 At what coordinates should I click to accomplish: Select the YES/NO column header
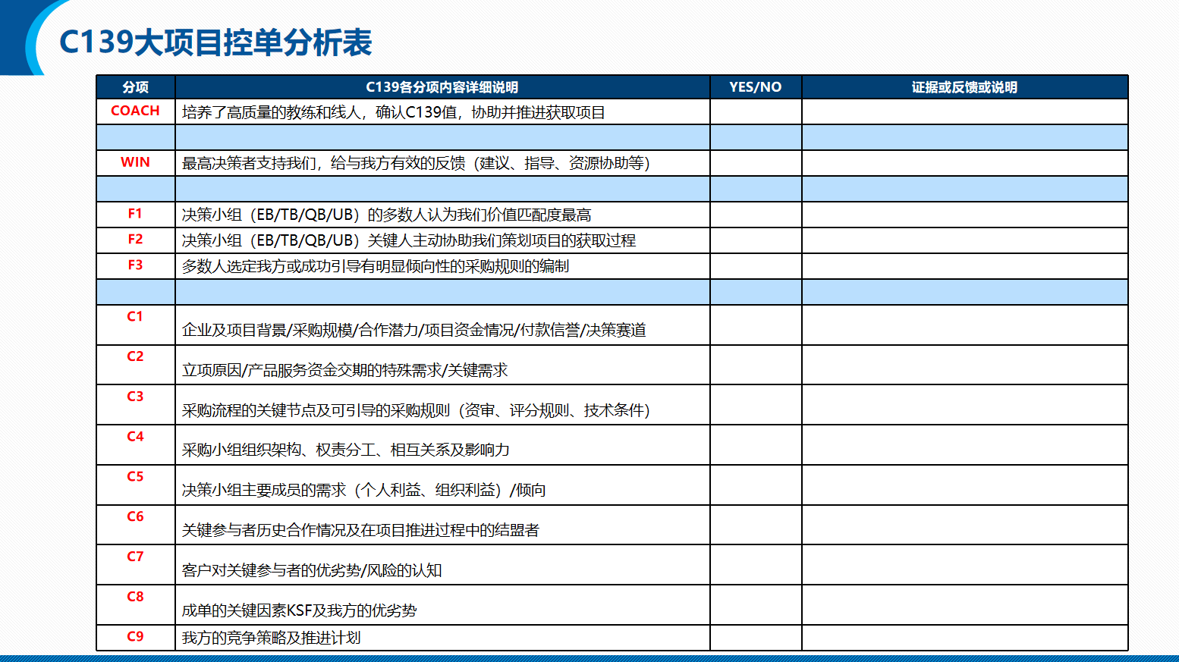(x=756, y=87)
